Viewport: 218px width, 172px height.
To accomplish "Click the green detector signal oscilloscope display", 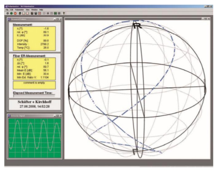I will point(35,138).
